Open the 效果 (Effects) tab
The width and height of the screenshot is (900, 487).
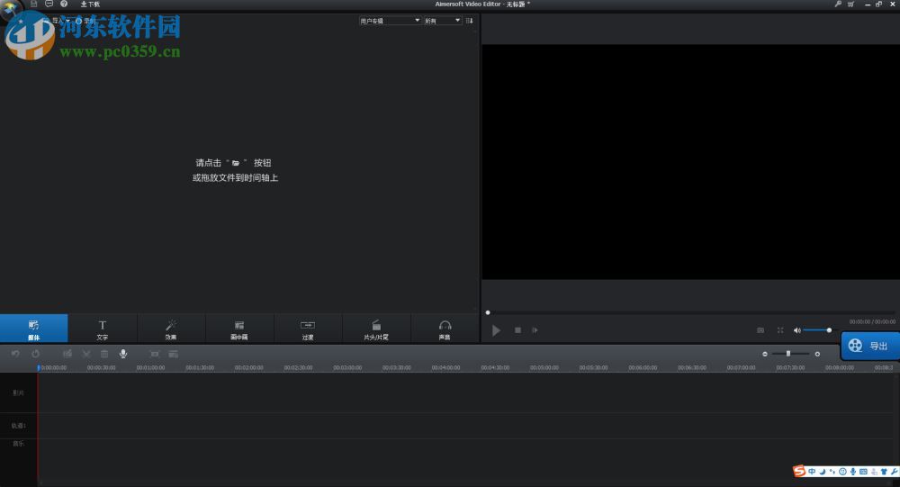(x=171, y=329)
